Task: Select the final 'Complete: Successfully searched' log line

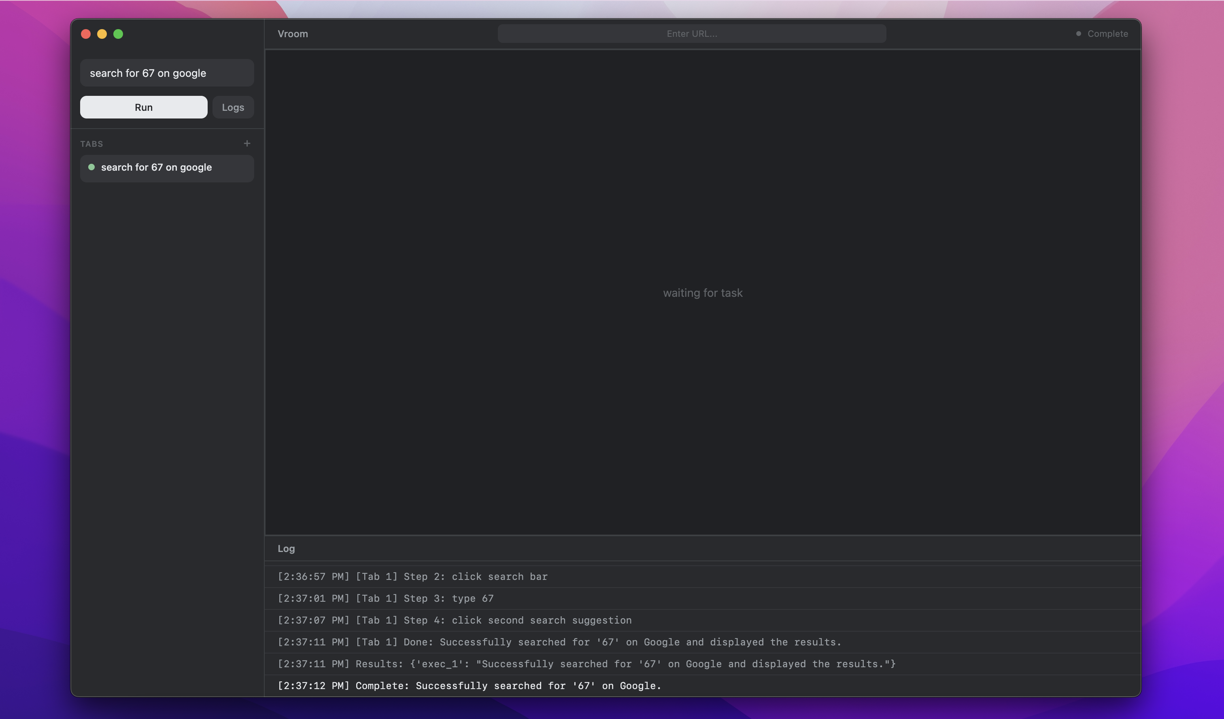Action: [x=469, y=686]
